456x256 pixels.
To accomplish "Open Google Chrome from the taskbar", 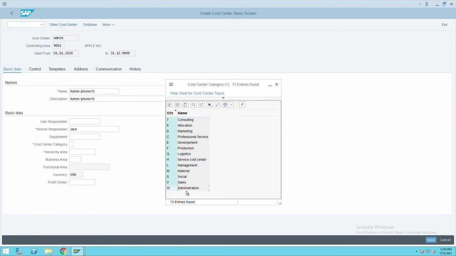I will point(63,252).
